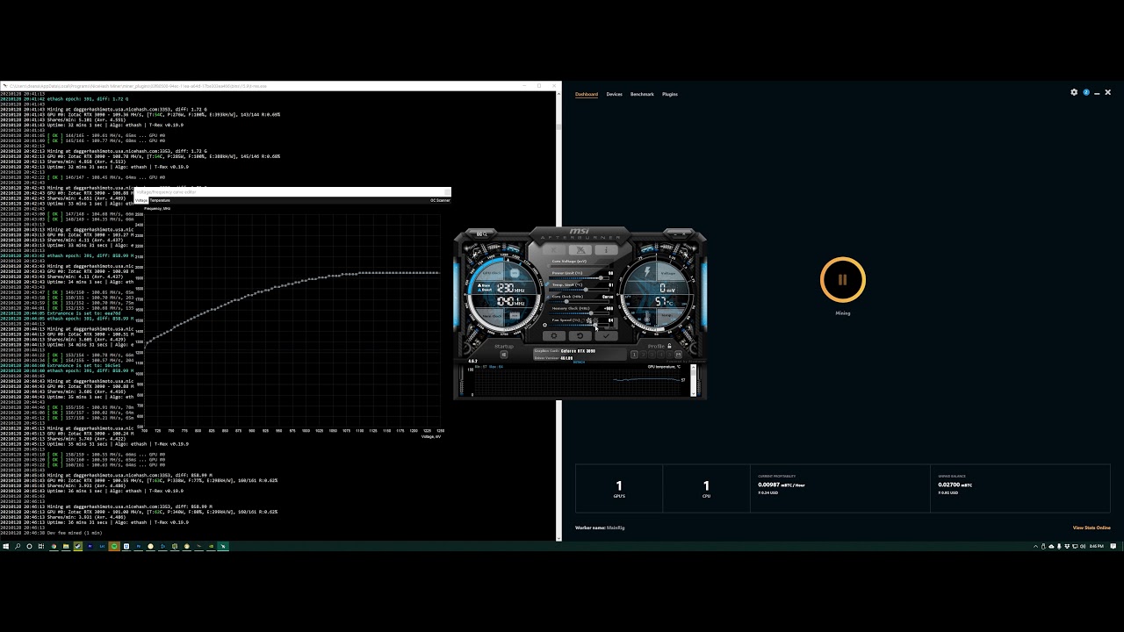
Task: Save profile using Afterburner floppy icon
Action: (x=678, y=355)
